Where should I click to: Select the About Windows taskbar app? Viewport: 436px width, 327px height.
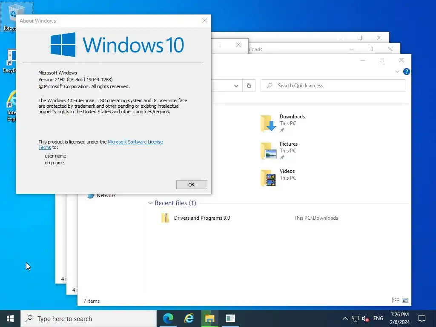pyautogui.click(x=230, y=318)
